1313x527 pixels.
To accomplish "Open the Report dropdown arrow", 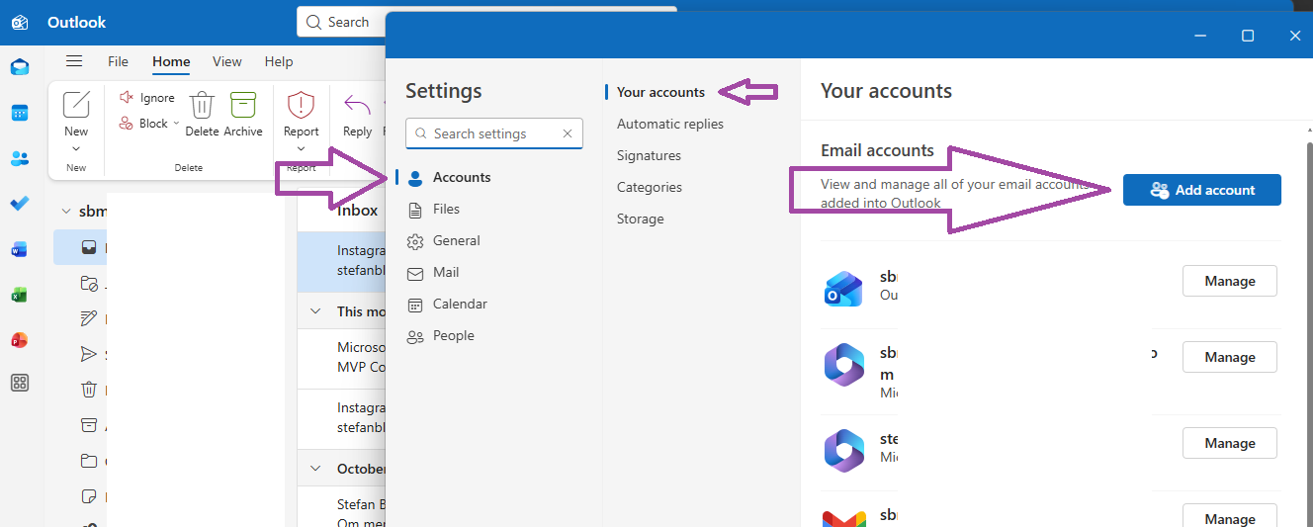I will pyautogui.click(x=301, y=149).
